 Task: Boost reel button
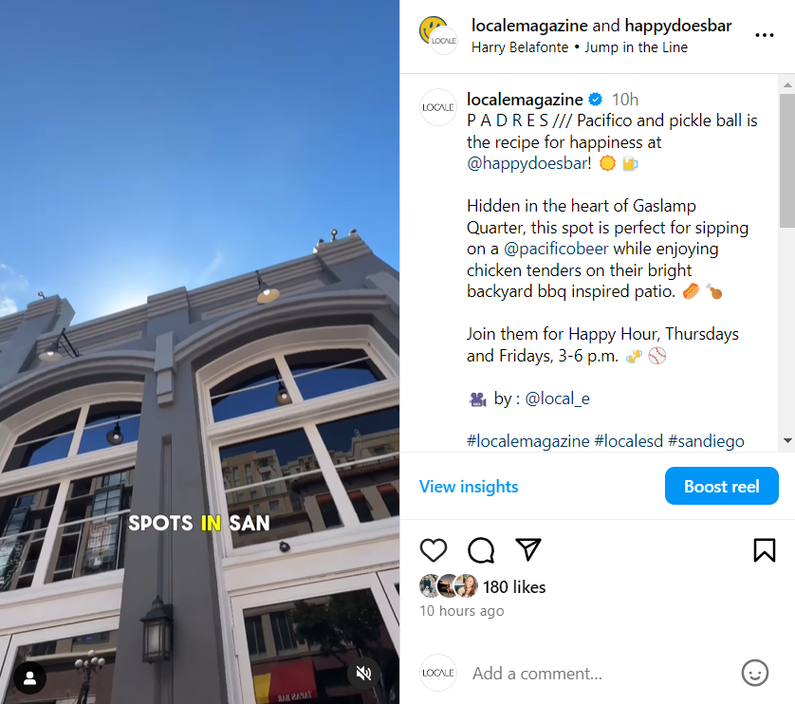pyautogui.click(x=722, y=486)
